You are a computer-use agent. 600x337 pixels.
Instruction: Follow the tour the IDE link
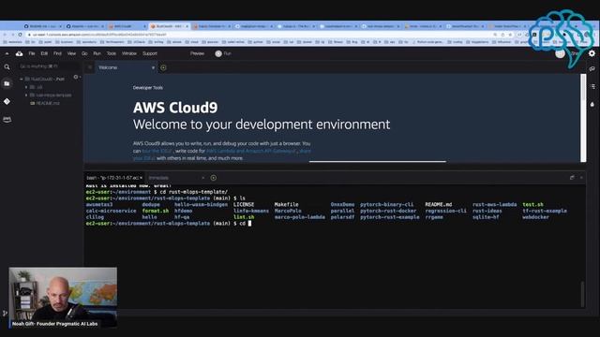click(x=157, y=151)
